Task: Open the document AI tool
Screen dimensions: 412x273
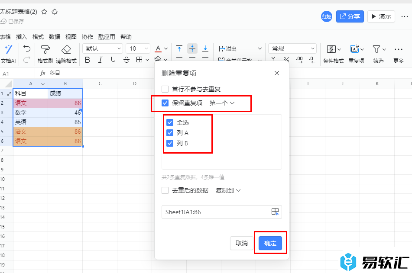Action: [x=8, y=55]
